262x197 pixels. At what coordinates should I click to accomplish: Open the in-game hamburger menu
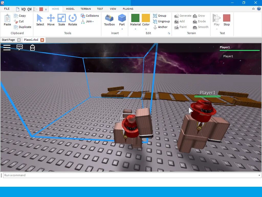[7, 47]
